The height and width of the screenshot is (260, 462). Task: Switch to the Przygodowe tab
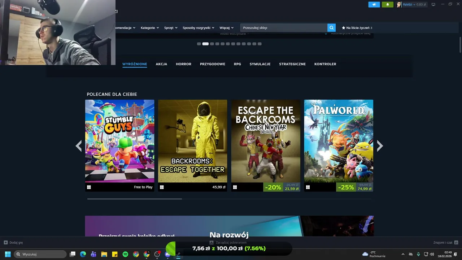pyautogui.click(x=213, y=64)
